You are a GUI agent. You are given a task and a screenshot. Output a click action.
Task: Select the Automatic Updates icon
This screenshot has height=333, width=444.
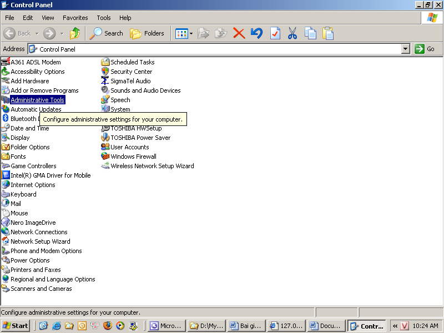point(6,109)
